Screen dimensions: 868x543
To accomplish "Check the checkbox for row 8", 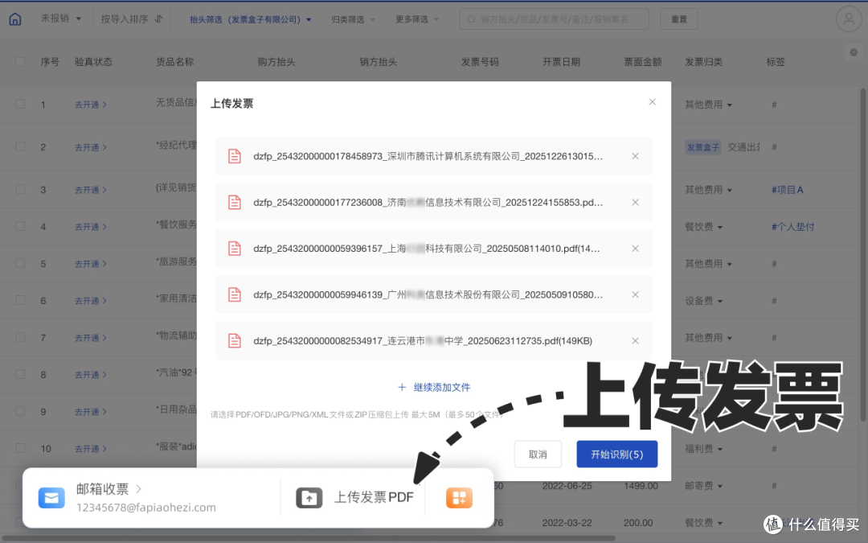I will [20, 374].
